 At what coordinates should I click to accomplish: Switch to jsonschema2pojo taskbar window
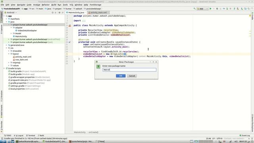click(x=81, y=141)
